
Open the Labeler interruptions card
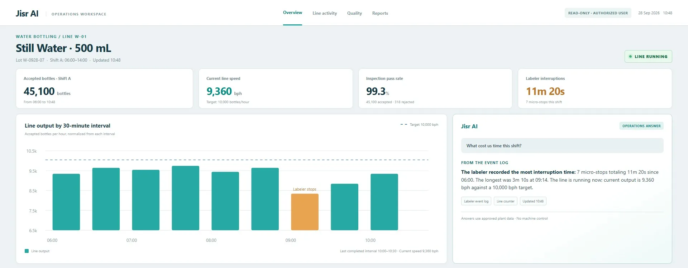click(x=595, y=88)
